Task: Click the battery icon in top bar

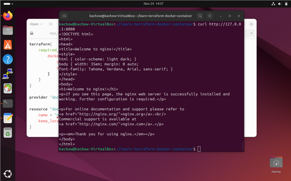Action: click(286, 4)
